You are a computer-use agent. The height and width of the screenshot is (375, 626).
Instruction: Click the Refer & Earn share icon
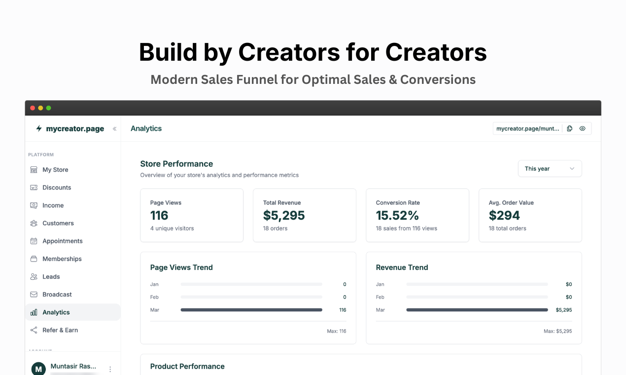coord(34,330)
